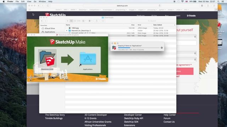Select the 1950.jpg file row
227x127 pixels.
pyautogui.click(x=121, y=28)
